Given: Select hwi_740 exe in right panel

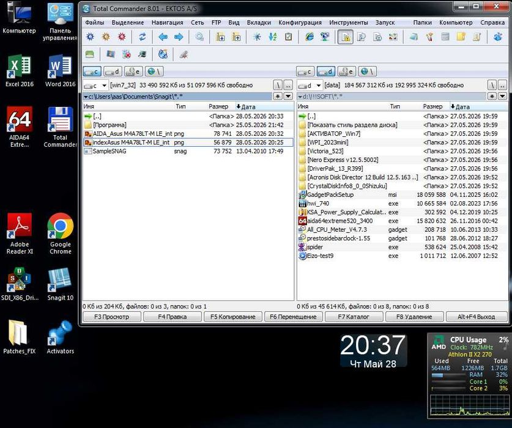Looking at the screenshot, I should [x=403, y=204].
